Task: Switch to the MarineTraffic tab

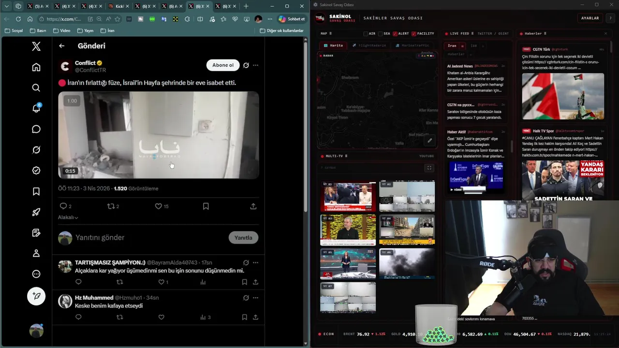Action: (x=412, y=45)
